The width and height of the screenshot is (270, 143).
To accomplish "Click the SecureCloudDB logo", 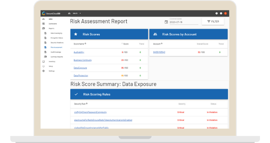I will point(51,13).
